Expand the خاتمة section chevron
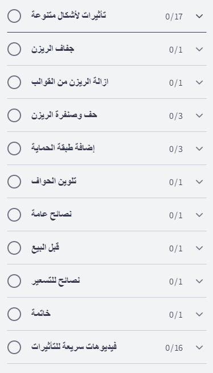213x373 pixels. pyautogui.click(x=199, y=314)
